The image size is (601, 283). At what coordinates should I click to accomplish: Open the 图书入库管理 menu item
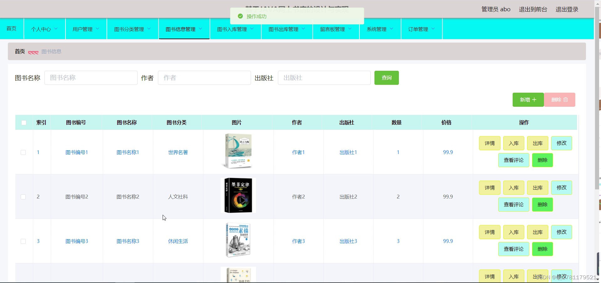(x=236, y=29)
